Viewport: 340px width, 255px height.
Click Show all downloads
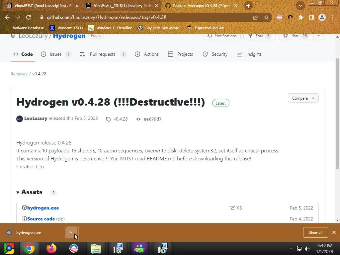[315, 232]
